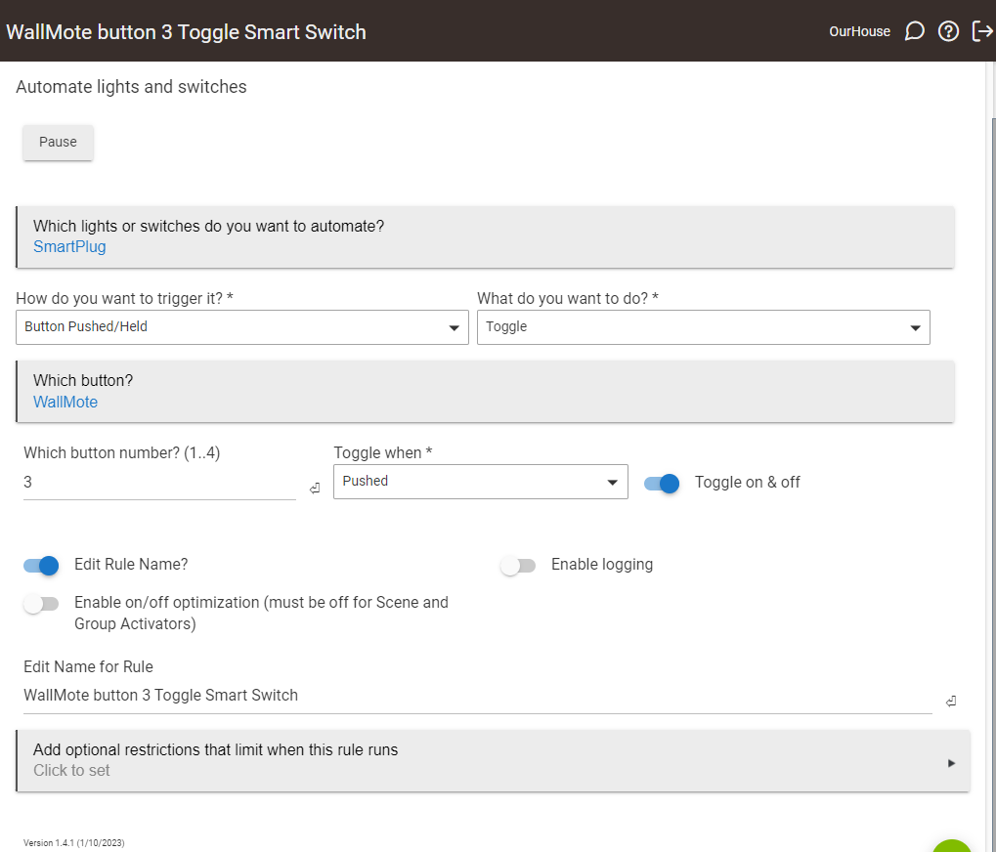Open the 'What do you want to do' dropdown
The height and width of the screenshot is (852, 996).
pos(703,327)
